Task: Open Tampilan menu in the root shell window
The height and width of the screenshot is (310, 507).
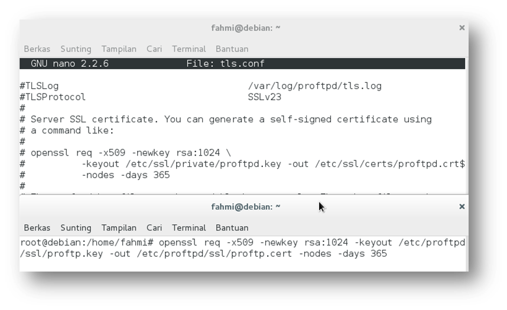Action: [x=119, y=228]
